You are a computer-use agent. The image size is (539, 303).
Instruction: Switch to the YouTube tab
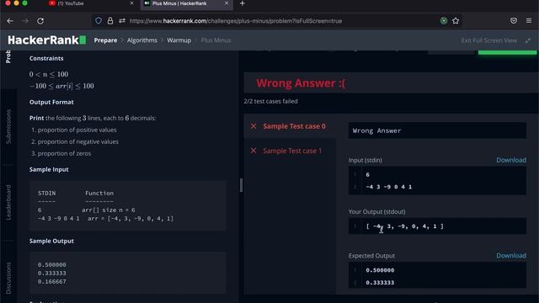(91, 3)
